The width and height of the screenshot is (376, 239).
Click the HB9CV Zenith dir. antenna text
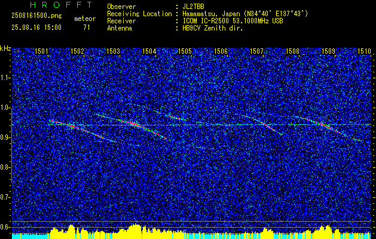point(213,28)
